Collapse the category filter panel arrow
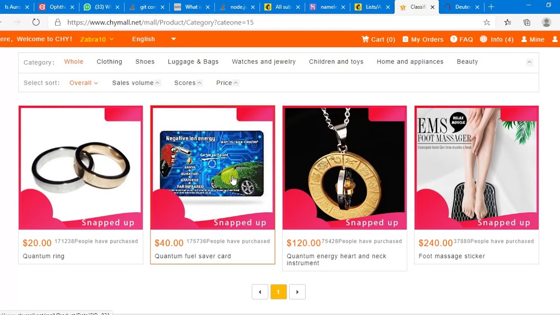This screenshot has width=560, height=315. [x=529, y=62]
